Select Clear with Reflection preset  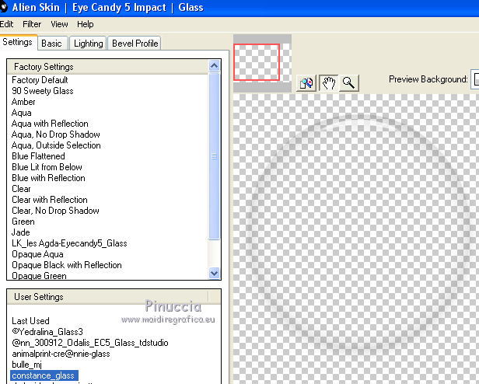point(50,200)
